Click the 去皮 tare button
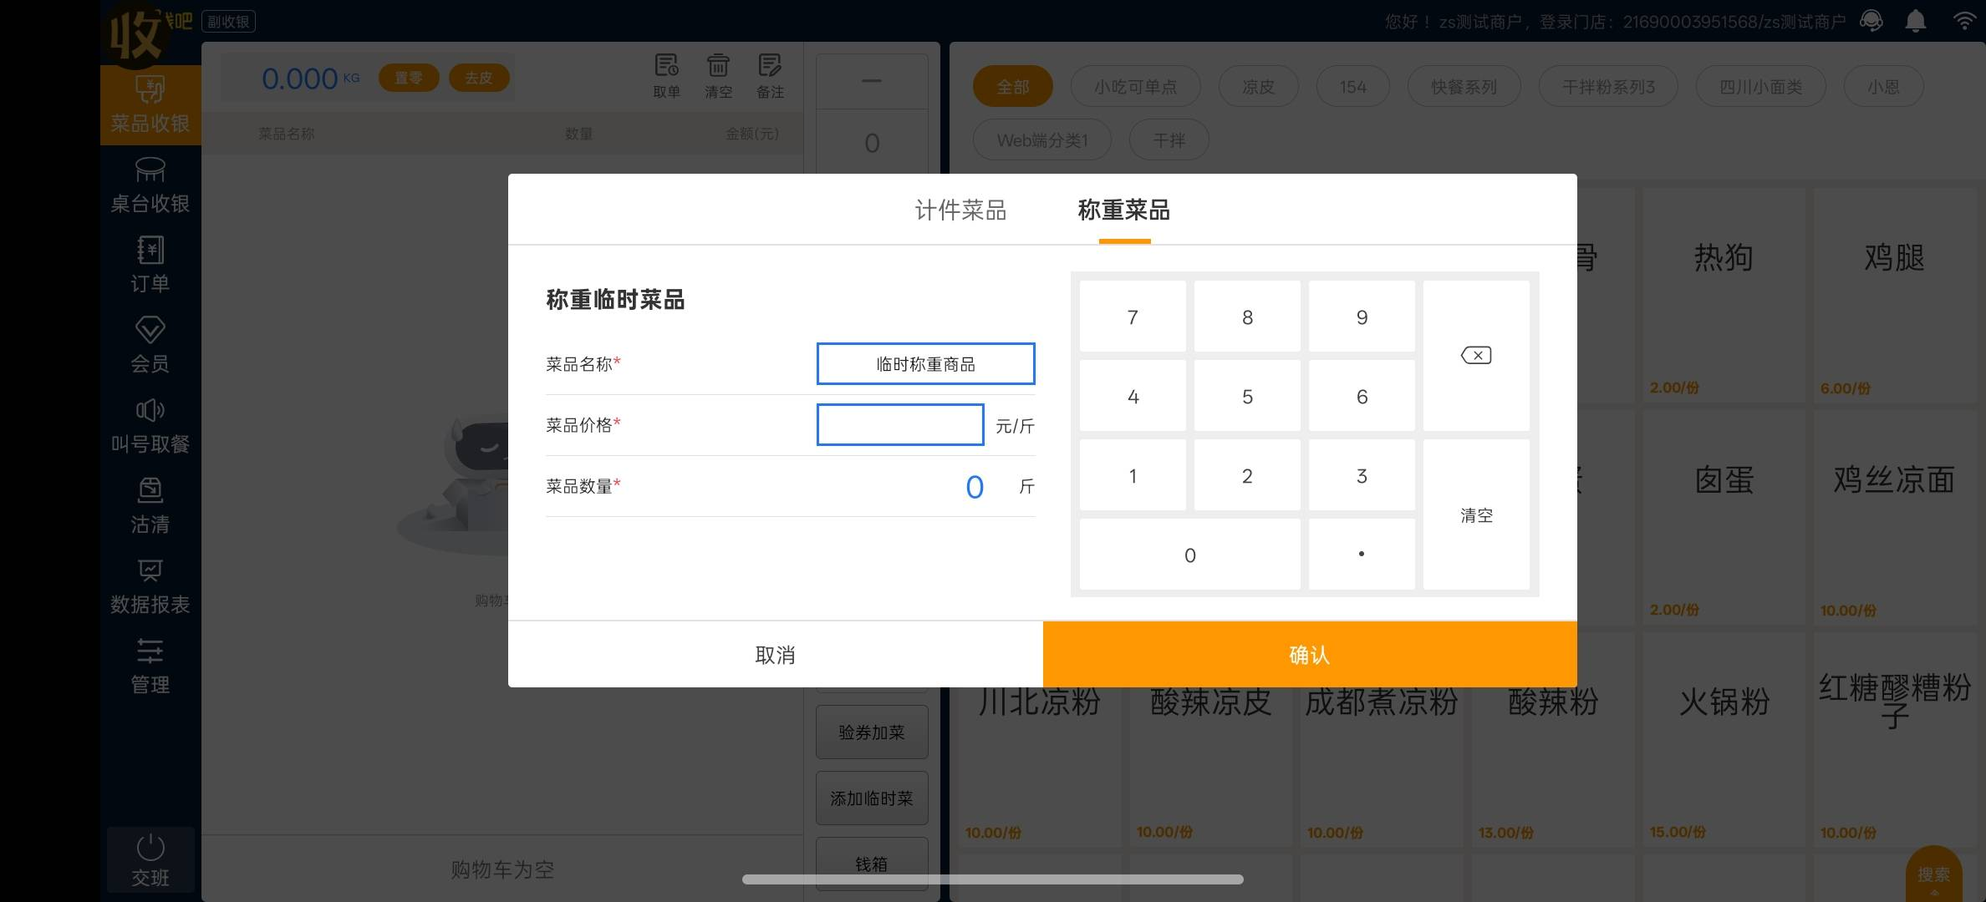This screenshot has width=1986, height=902. pos(479,78)
